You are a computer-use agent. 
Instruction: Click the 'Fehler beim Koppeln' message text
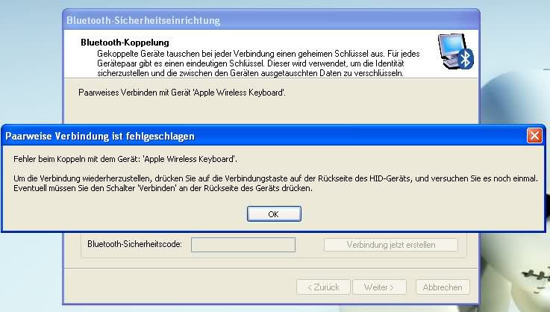click(x=125, y=159)
